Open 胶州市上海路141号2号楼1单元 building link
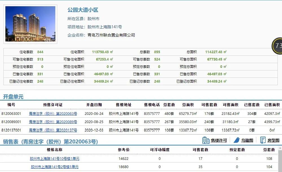The width and height of the screenshot is (282, 172). pyautogui.click(x=54, y=167)
